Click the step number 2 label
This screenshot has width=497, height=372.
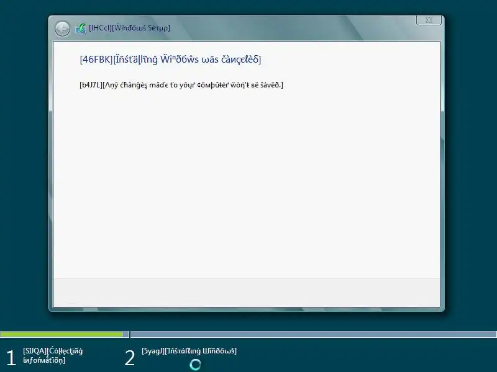[130, 358]
